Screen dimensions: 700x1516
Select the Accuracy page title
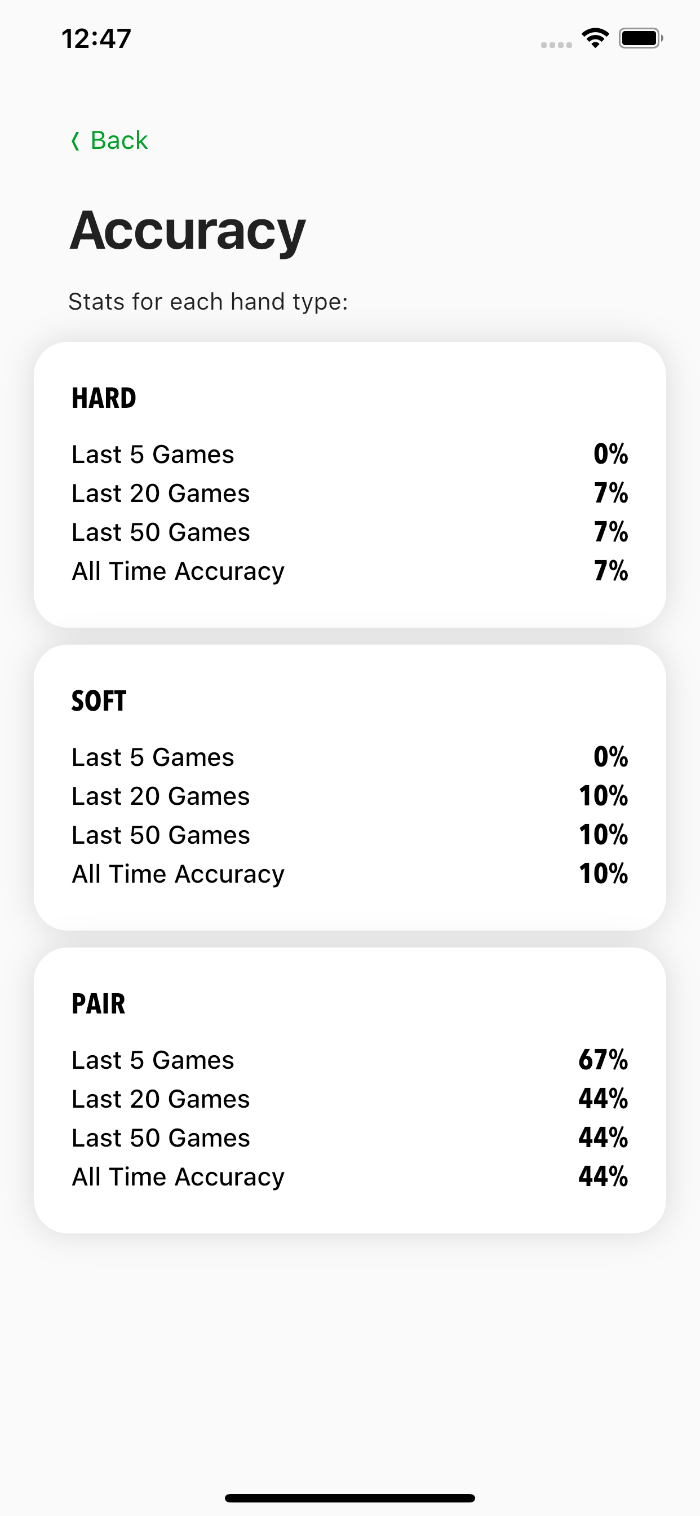pyautogui.click(x=188, y=231)
